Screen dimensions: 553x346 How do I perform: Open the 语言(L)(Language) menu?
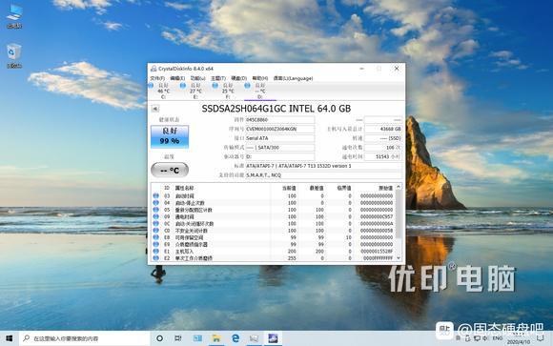(x=293, y=78)
